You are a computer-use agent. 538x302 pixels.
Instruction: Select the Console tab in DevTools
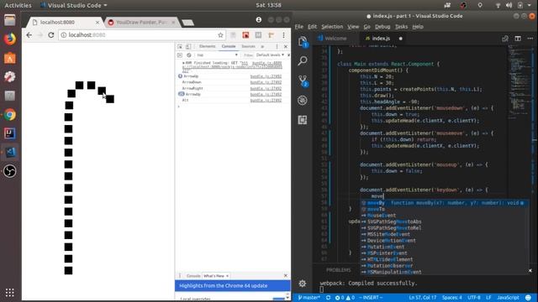[x=228, y=46]
